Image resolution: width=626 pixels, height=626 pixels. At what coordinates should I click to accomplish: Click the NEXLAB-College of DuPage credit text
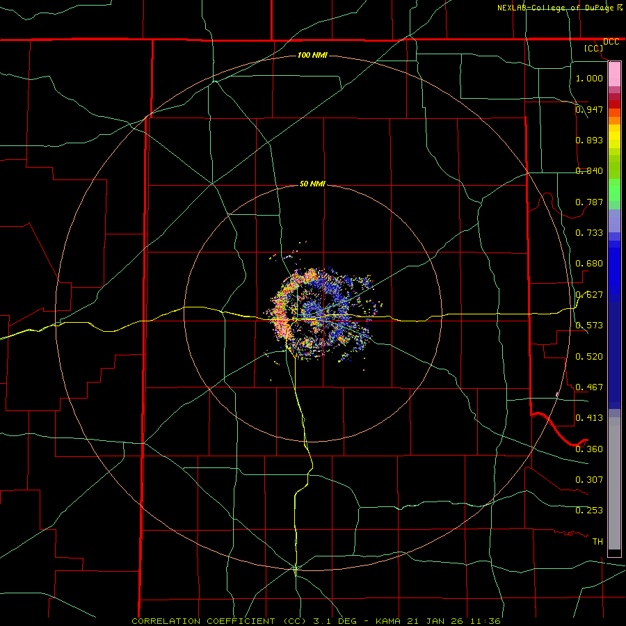(555, 8)
